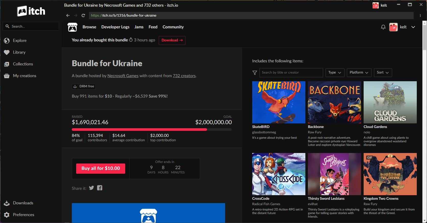Image resolution: width=427 pixels, height=223 pixels.
Task: Open the SkateBIRD cover thumbnail
Action: (279, 102)
